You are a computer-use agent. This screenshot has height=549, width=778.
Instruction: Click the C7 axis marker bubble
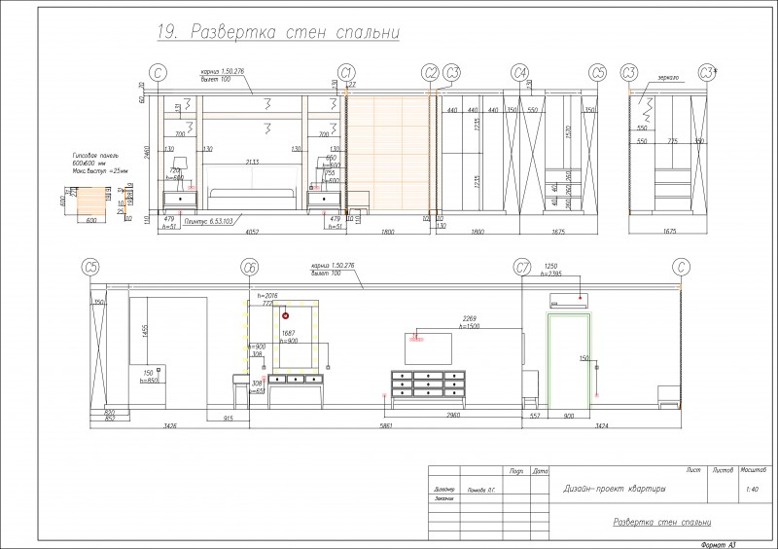coord(522,268)
